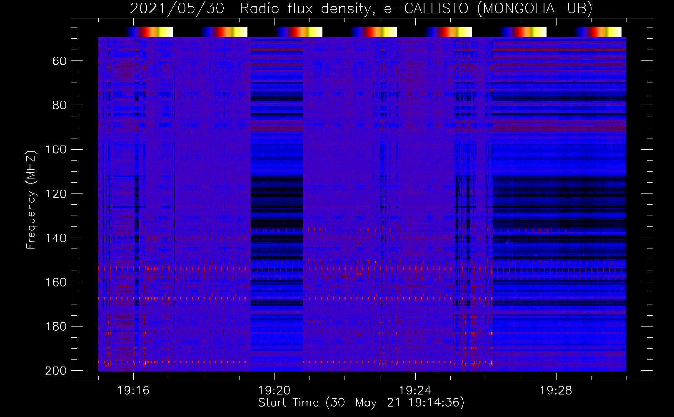Image resolution: width=674 pixels, height=417 pixels.
Task: Click the 'Start Time (30-May-21 19:14:36)' label
Action: (x=361, y=403)
